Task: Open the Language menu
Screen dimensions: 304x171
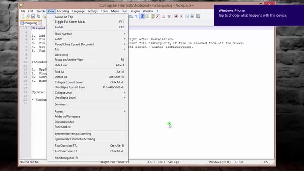Action: click(78, 11)
